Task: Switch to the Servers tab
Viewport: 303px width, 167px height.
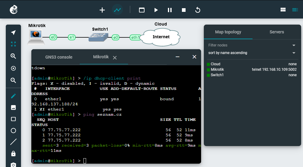Action: click(277, 32)
